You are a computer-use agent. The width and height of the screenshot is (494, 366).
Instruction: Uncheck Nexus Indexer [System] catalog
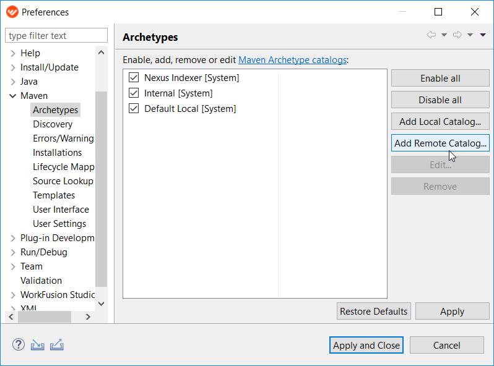pos(134,77)
